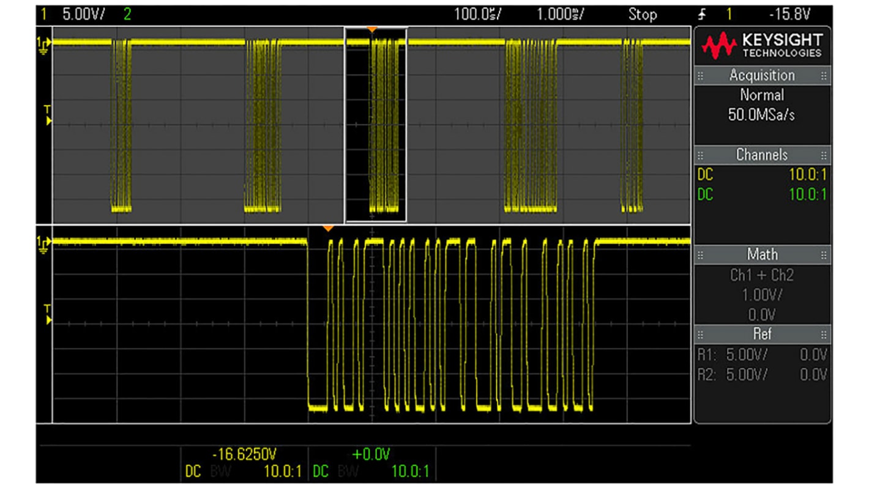Click the Stop acquisition status
The image size is (869, 488).
coord(644,14)
